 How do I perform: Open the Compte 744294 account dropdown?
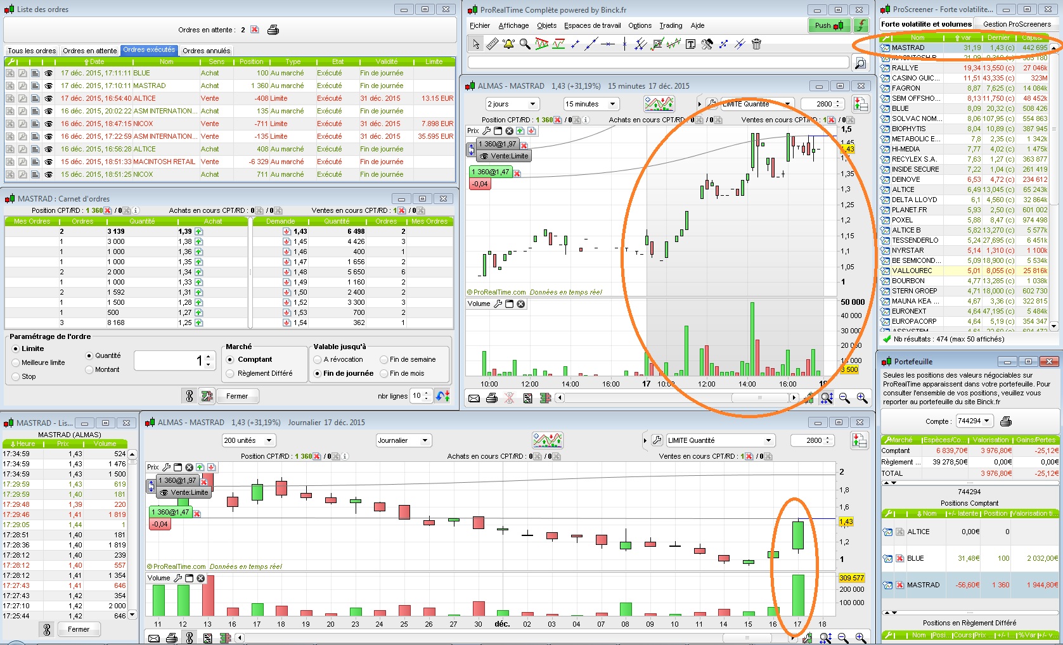pos(975,421)
